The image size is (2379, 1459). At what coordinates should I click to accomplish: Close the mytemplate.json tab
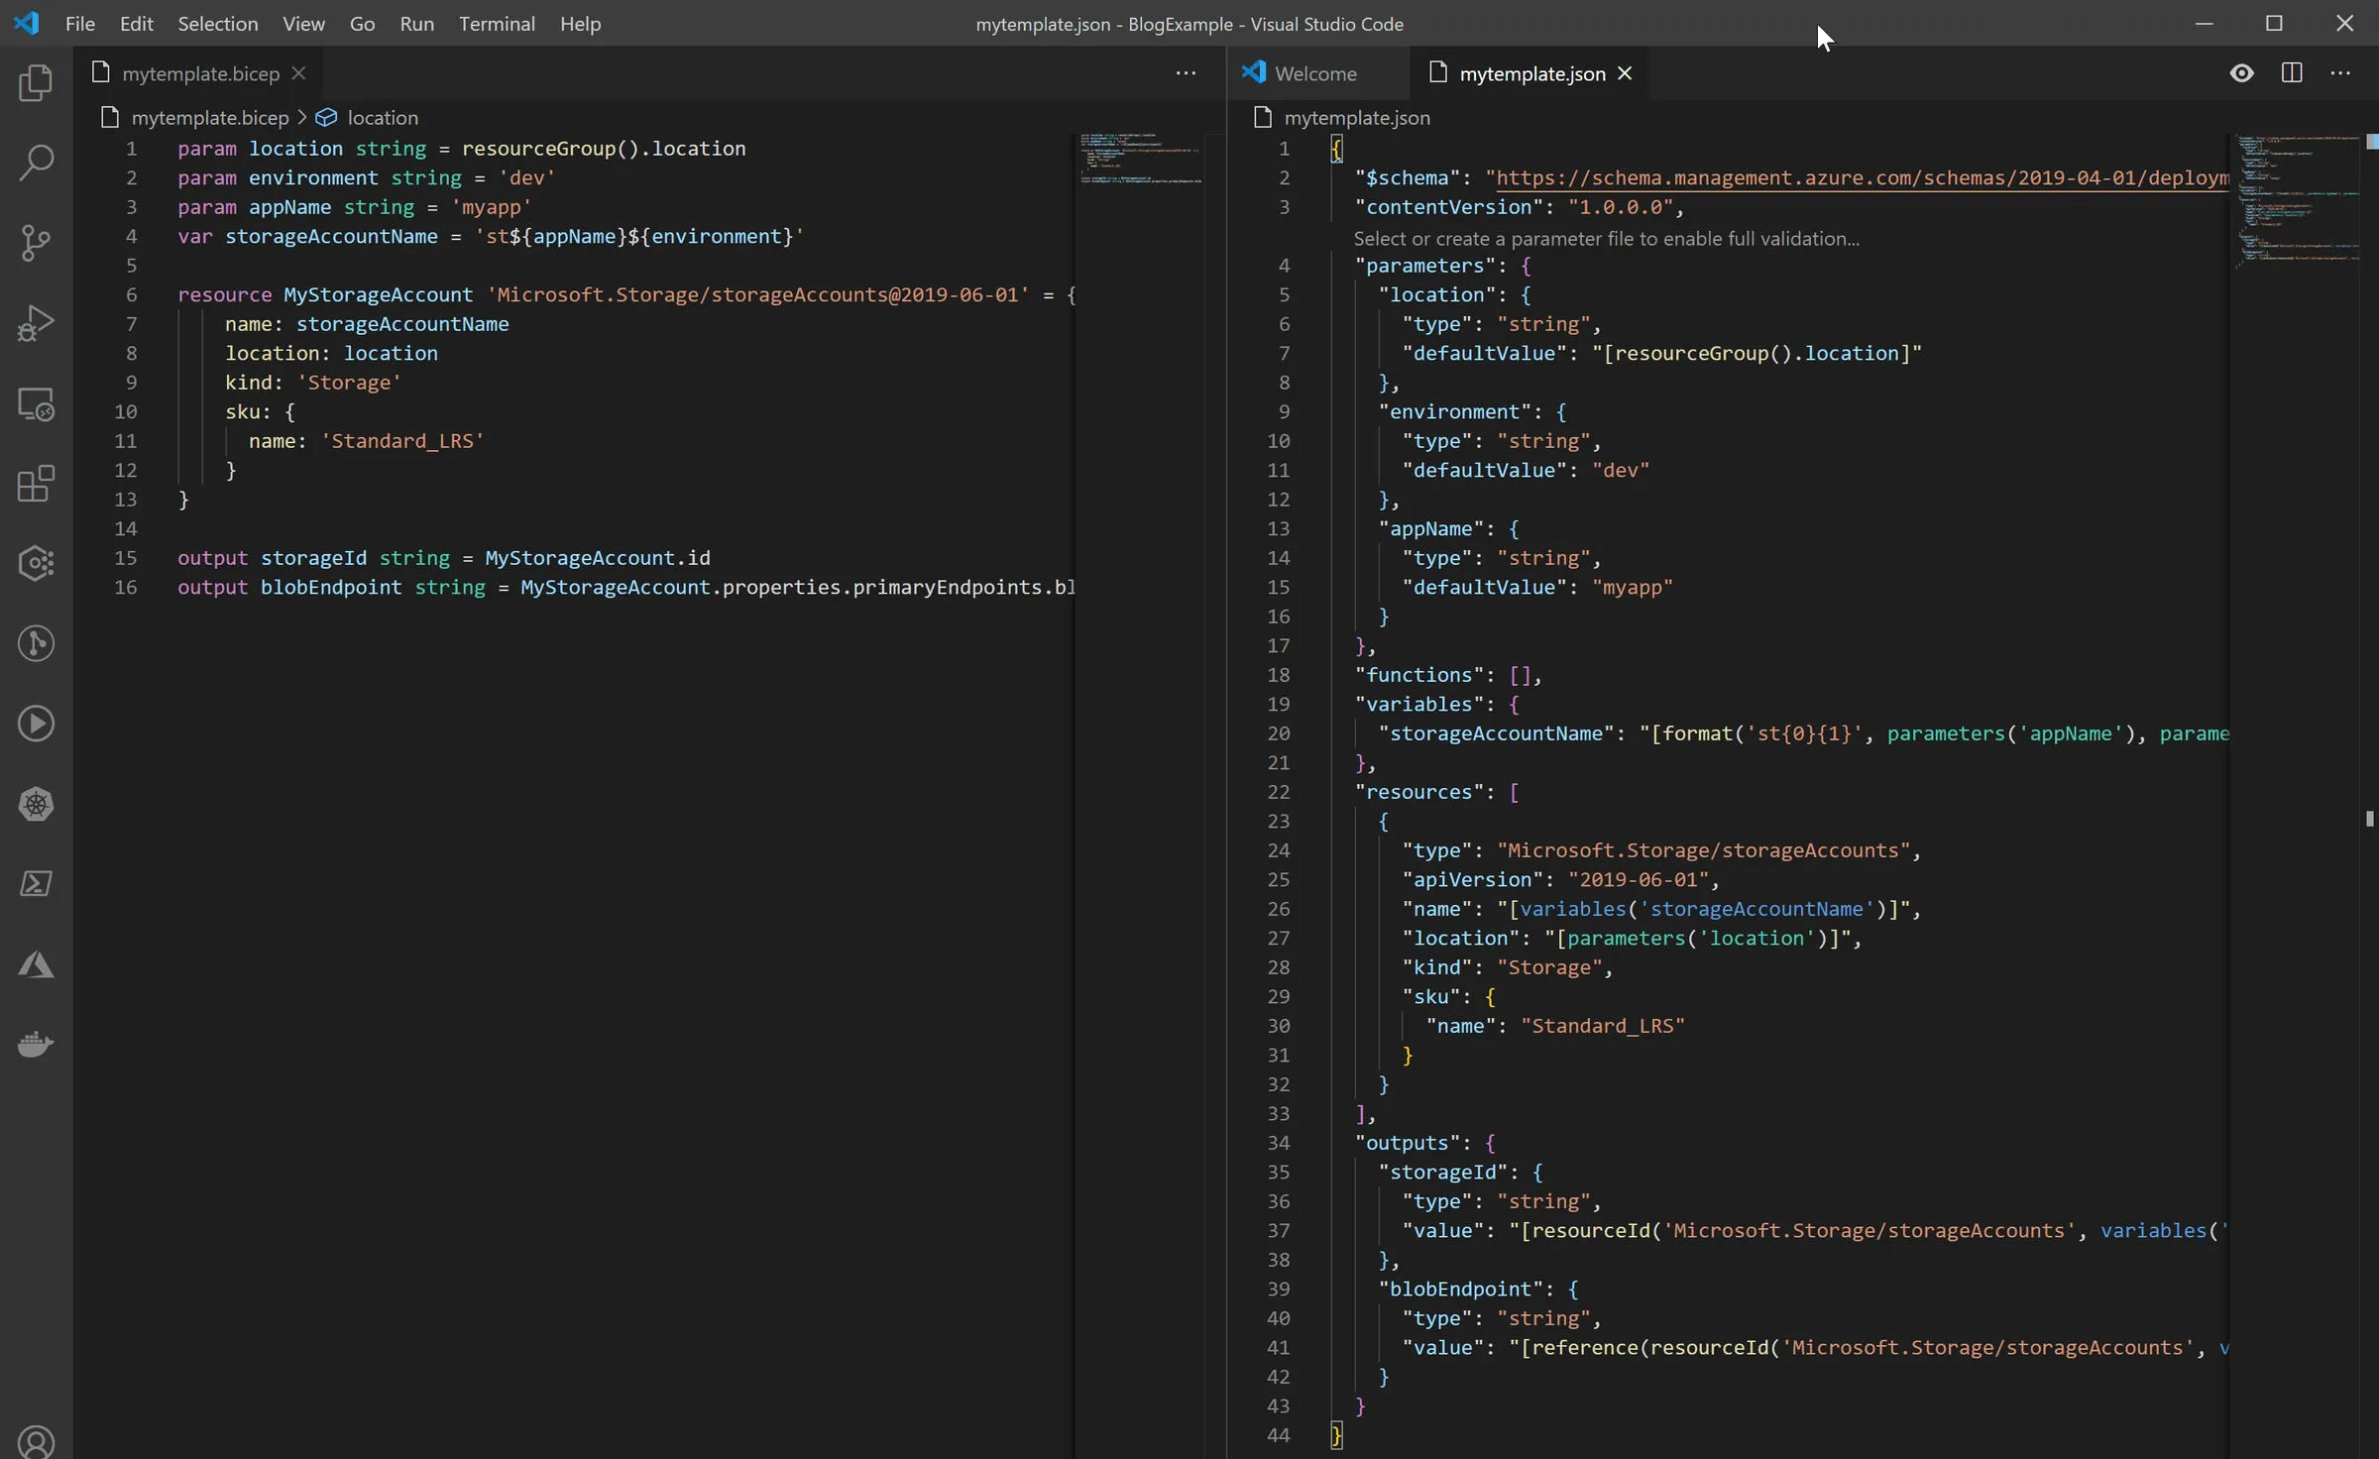coord(1625,73)
